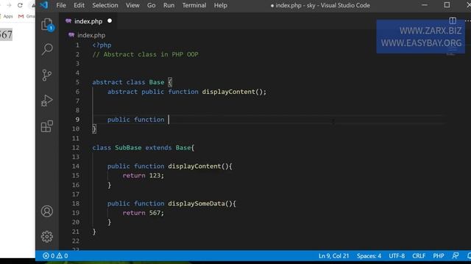Click index.php in the breadcrumb path
Screen dimensions: 471x264
click(x=91, y=35)
